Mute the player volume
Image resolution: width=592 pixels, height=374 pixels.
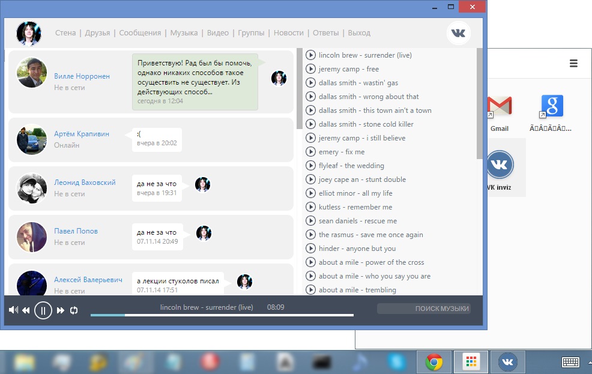point(13,310)
